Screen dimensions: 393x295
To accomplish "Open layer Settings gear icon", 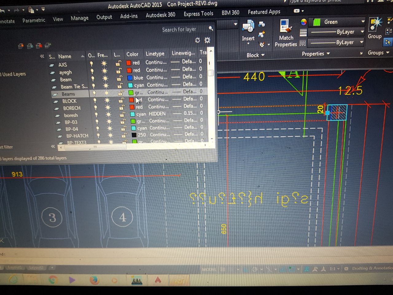I will point(207,40).
